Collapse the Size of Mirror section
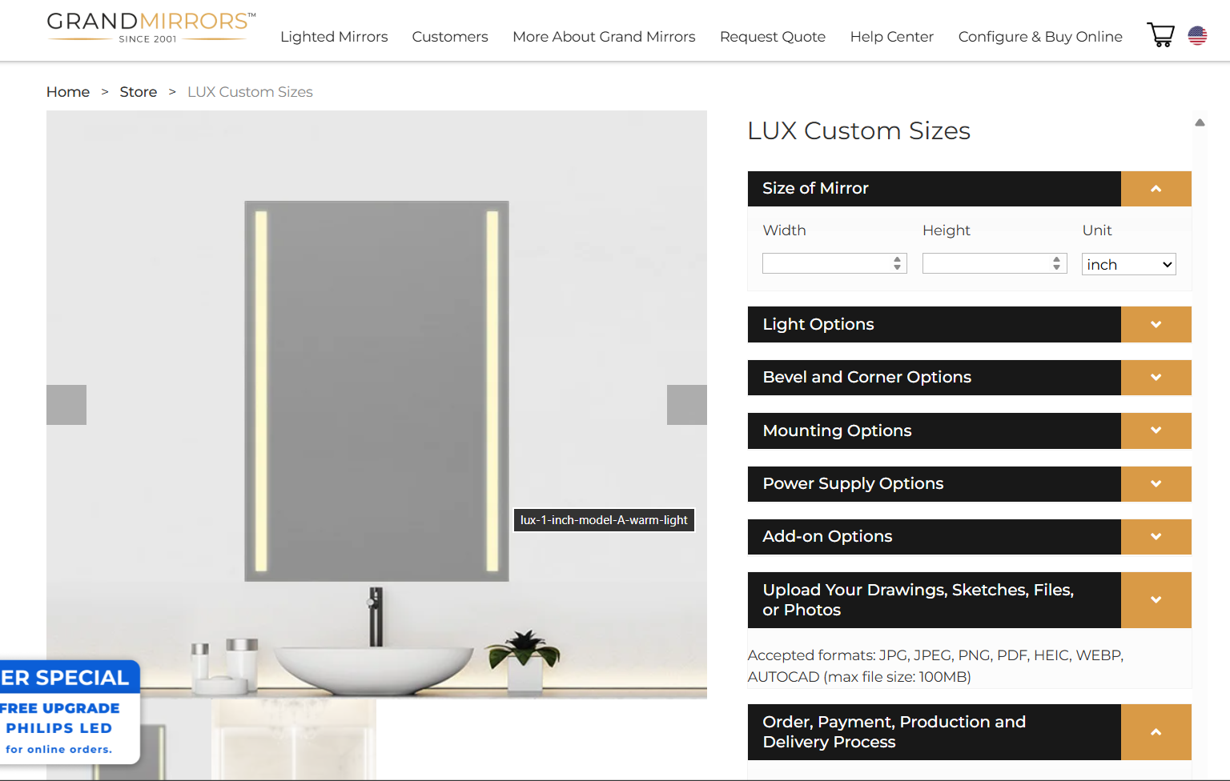This screenshot has height=781, width=1230. pos(1156,189)
